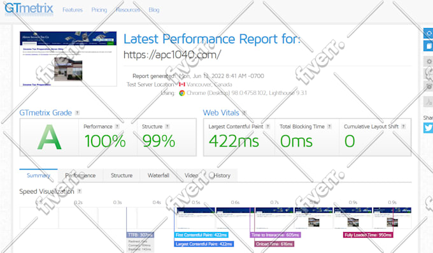Open help for Cumulative Layout Shift
Screen dimensions: 433x253
[403, 126]
